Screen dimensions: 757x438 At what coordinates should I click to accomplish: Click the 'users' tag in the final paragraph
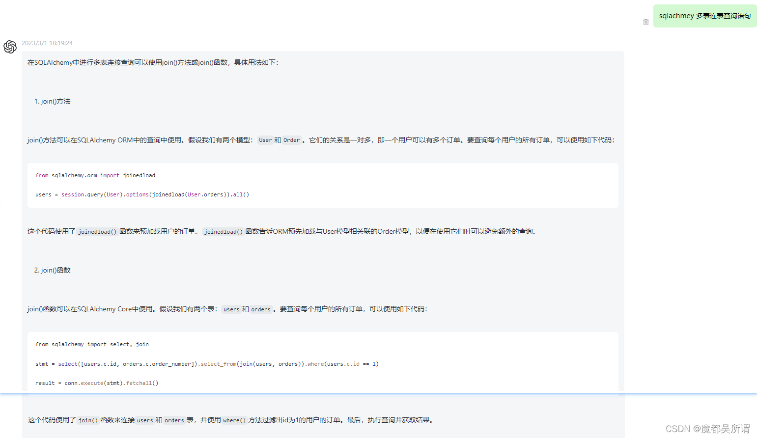(x=145, y=420)
